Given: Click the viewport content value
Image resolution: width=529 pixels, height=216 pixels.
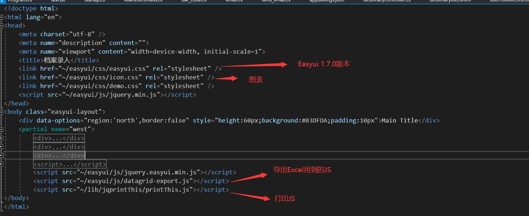Looking at the screenshot, I should pos(195,52).
